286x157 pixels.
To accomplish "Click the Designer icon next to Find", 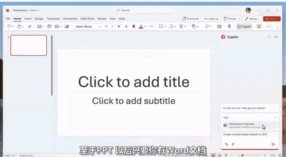I will pyautogui.click(x=219, y=27).
